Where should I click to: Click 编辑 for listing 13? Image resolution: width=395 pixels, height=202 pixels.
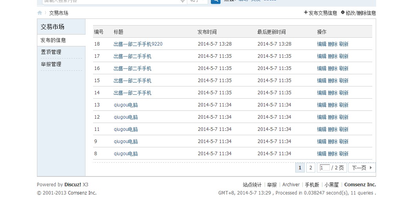322,105
